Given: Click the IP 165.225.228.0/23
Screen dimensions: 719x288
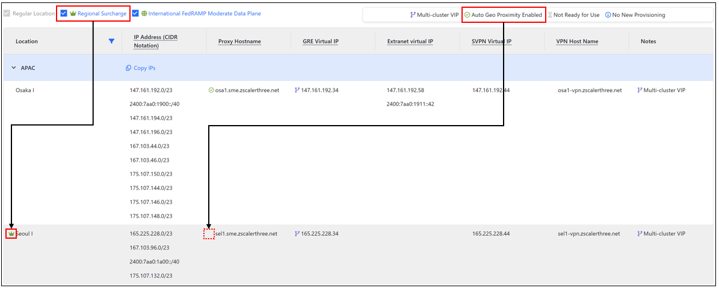Looking at the screenshot, I should point(151,234).
